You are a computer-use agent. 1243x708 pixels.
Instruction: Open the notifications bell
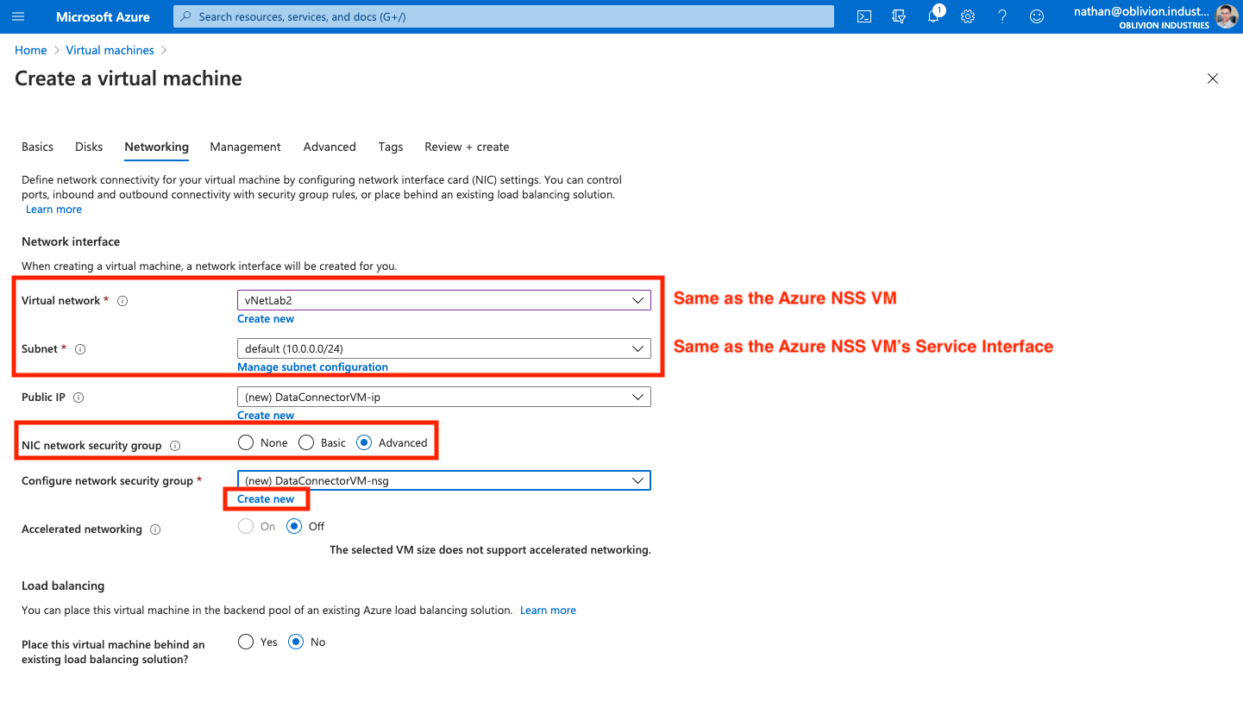coord(933,16)
